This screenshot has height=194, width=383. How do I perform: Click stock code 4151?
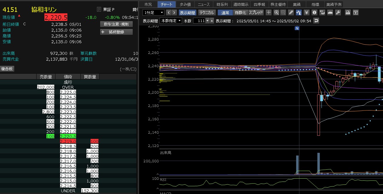(x=10, y=10)
